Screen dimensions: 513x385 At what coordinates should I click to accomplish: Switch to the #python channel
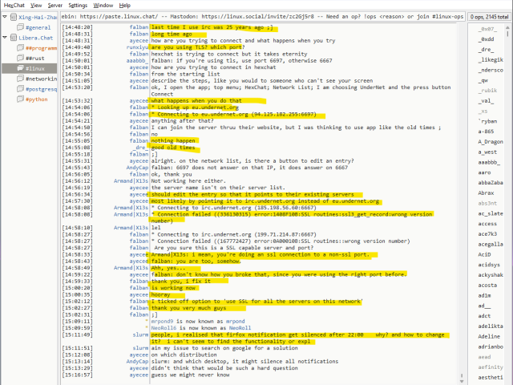click(36, 99)
